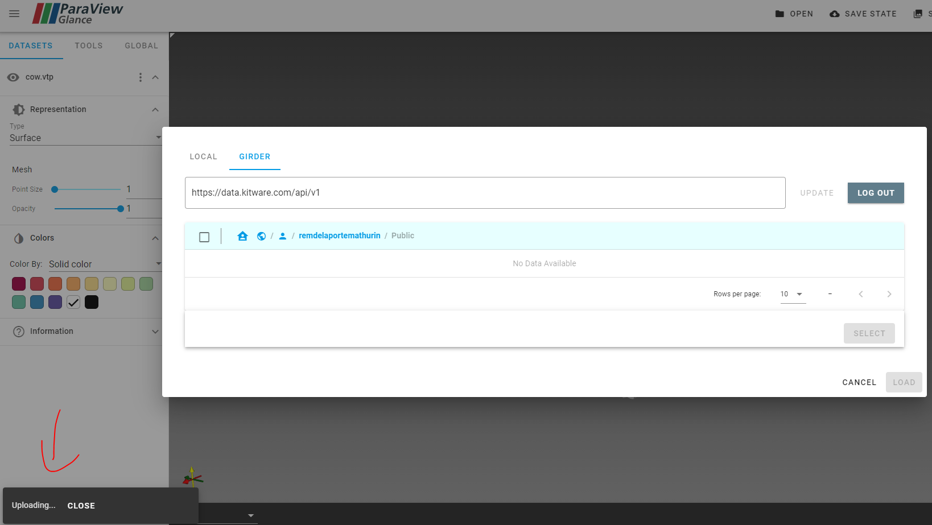Click the collections globe icon in the breadcrumb
The image size is (932, 525).
[x=261, y=235]
